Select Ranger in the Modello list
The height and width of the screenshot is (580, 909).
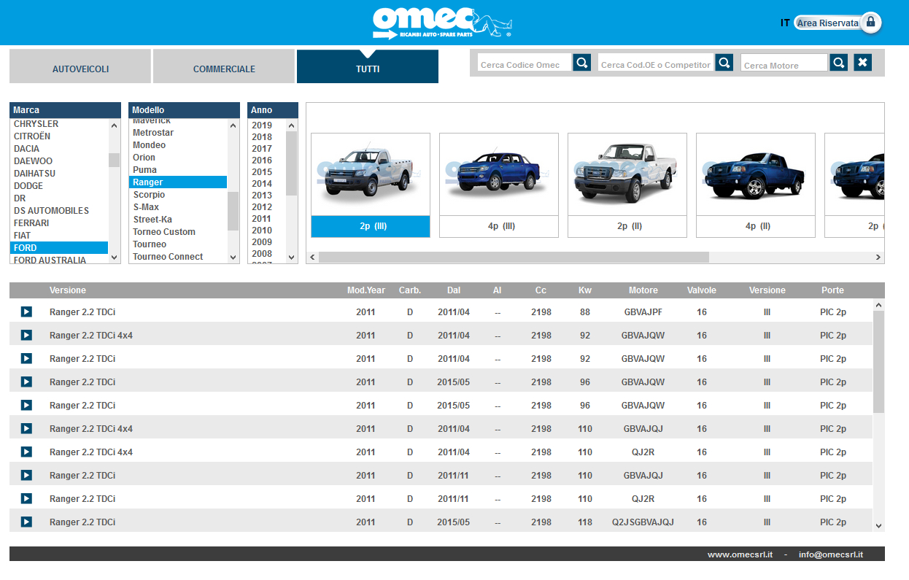click(x=178, y=182)
